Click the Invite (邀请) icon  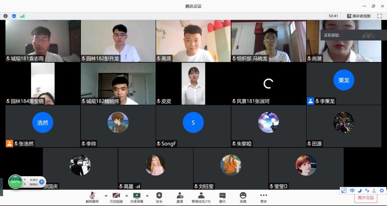click(x=180, y=197)
